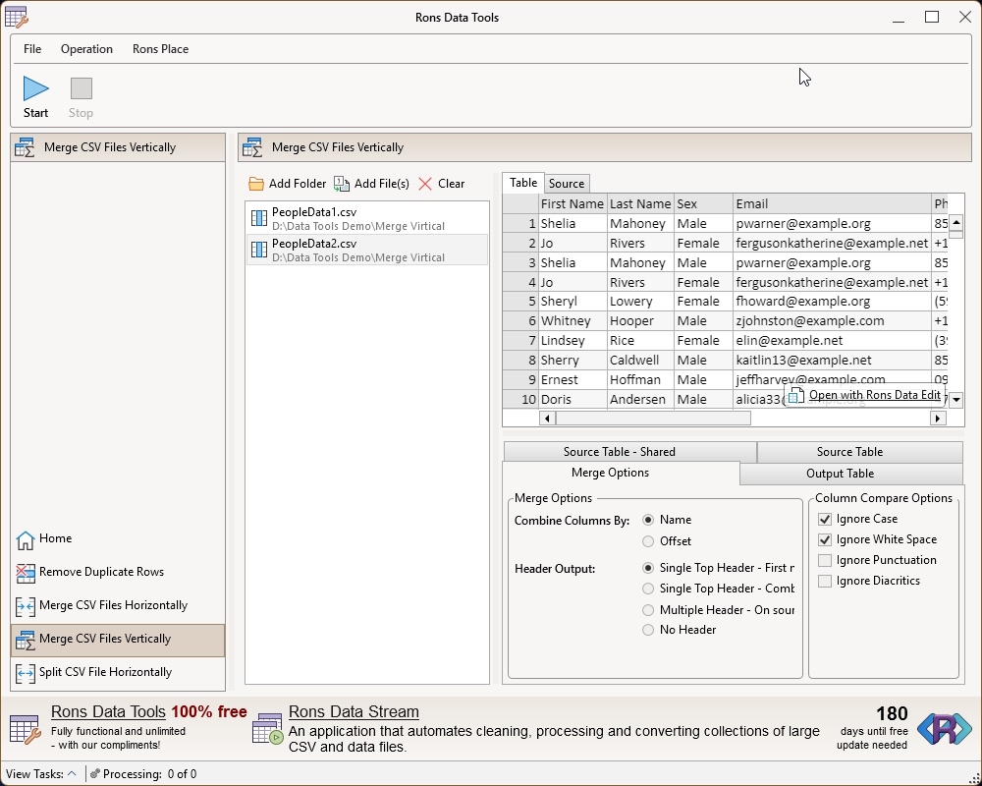Click the left sidebar panel header icon
The height and width of the screenshot is (786, 982).
pos(26,148)
